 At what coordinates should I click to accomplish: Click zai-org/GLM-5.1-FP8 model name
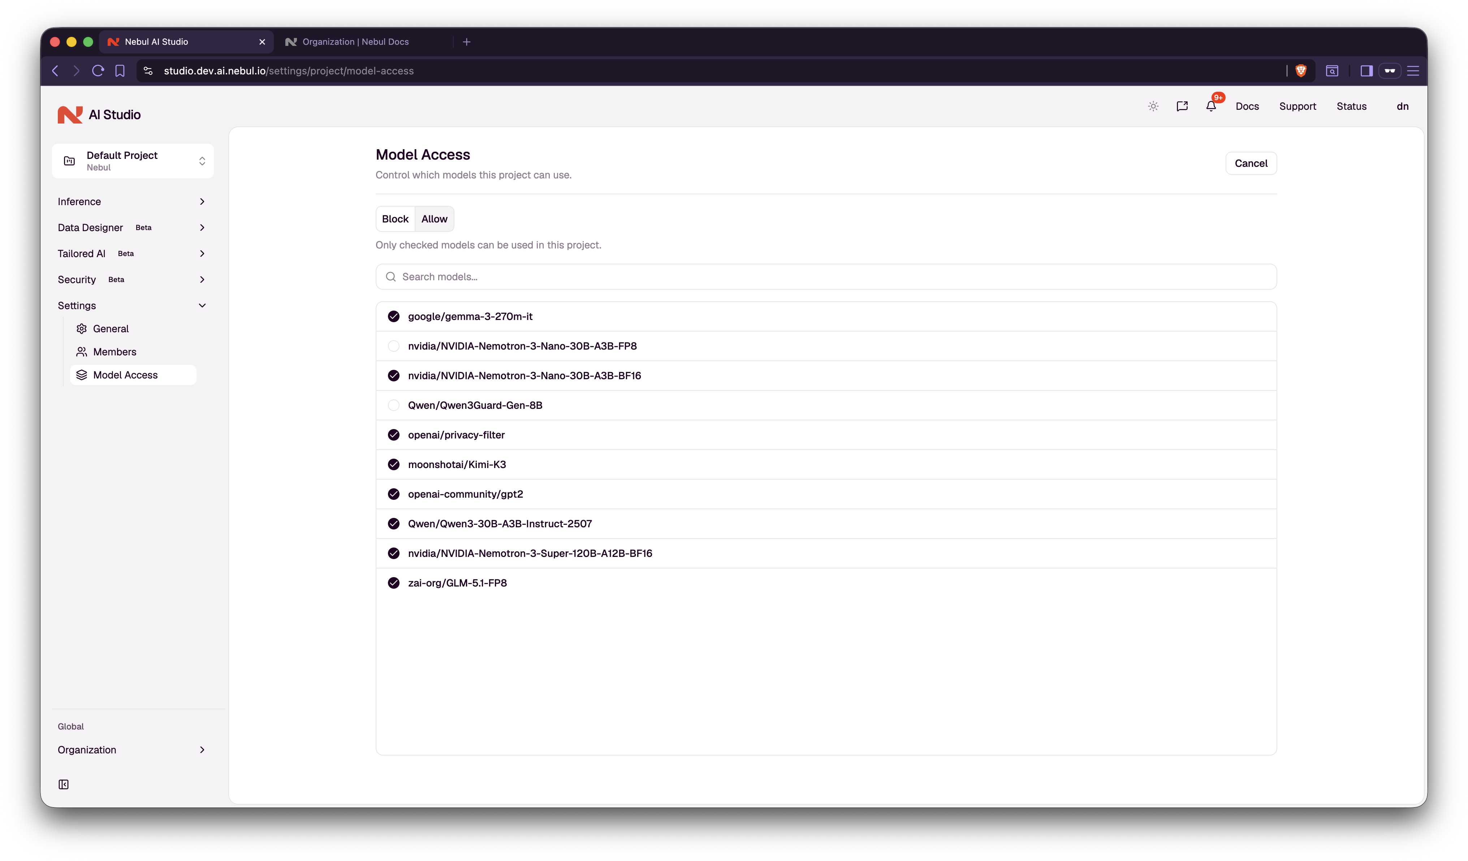[x=457, y=583]
